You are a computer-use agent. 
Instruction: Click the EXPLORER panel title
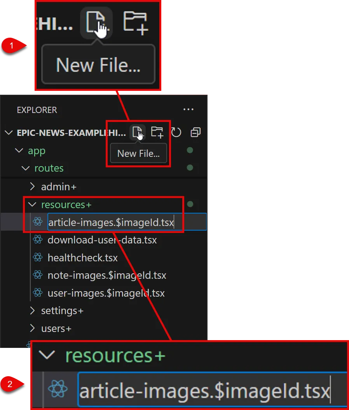click(x=37, y=110)
